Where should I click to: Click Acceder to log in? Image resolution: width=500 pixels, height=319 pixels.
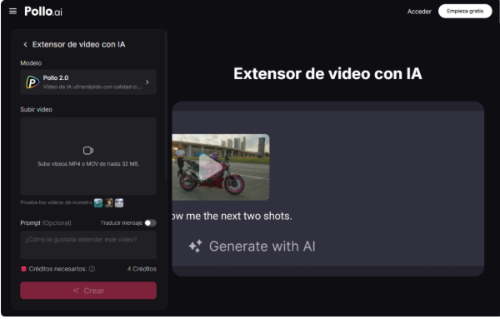[x=419, y=12]
